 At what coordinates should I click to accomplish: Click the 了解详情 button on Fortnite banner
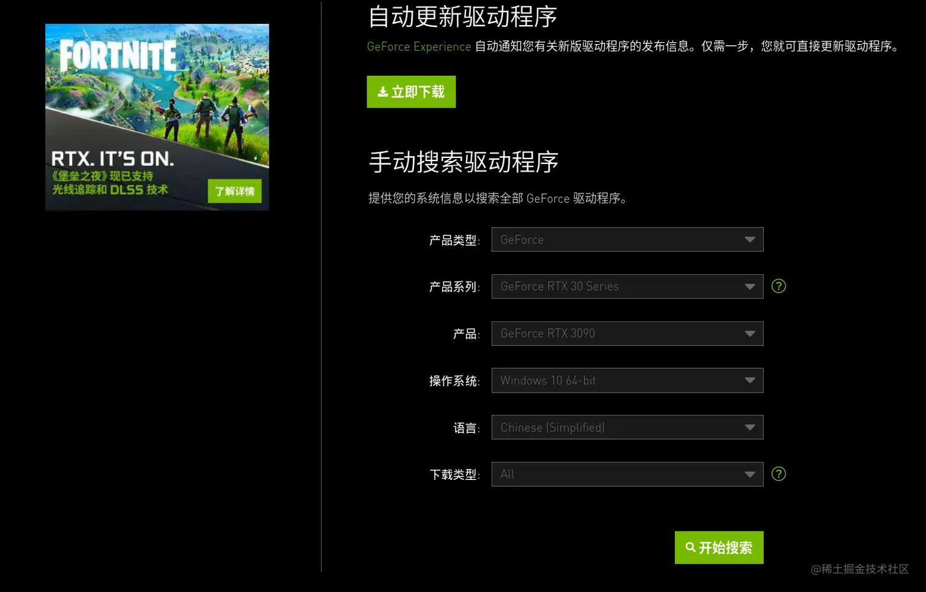pos(235,191)
